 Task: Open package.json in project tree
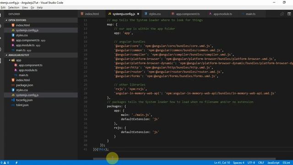24,85
